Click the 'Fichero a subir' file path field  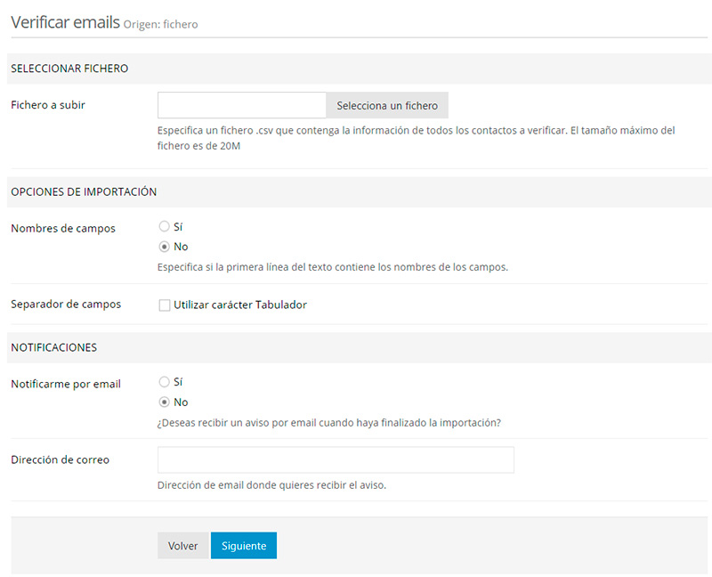tap(242, 105)
